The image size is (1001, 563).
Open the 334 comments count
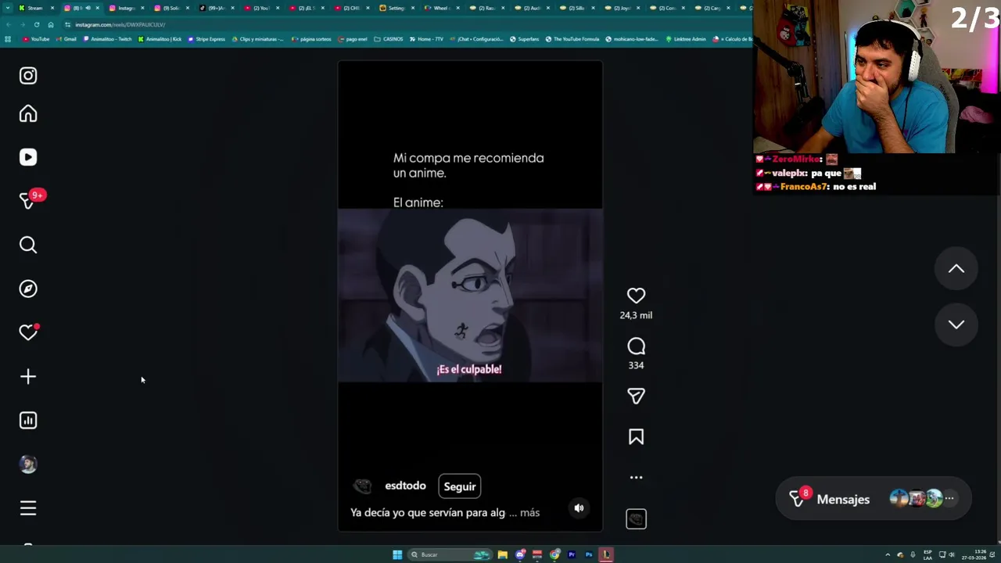(x=636, y=365)
